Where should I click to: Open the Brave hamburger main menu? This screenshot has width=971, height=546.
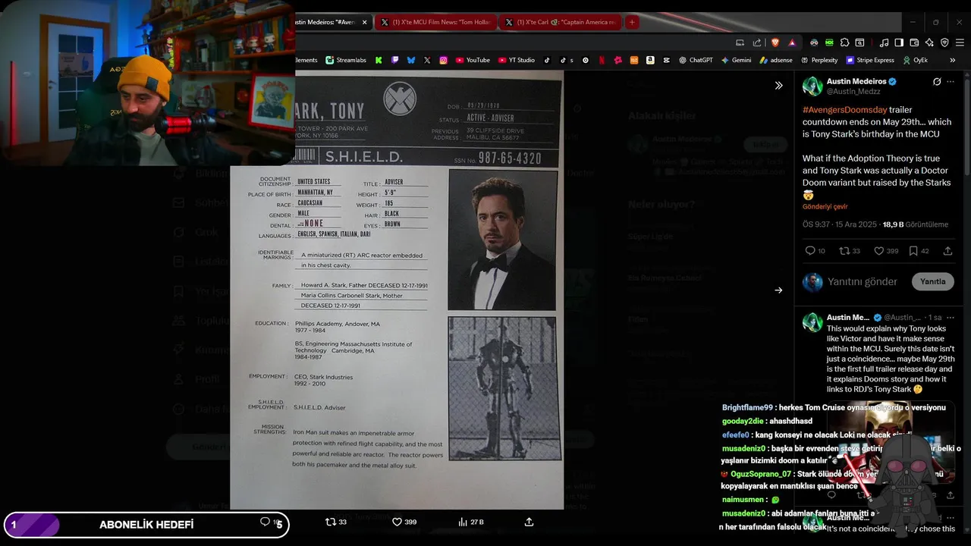[x=960, y=42]
